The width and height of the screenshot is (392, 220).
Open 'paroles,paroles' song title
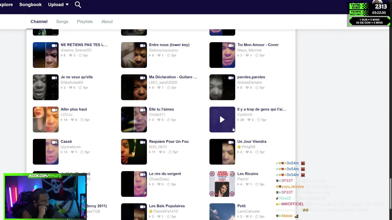(x=251, y=77)
